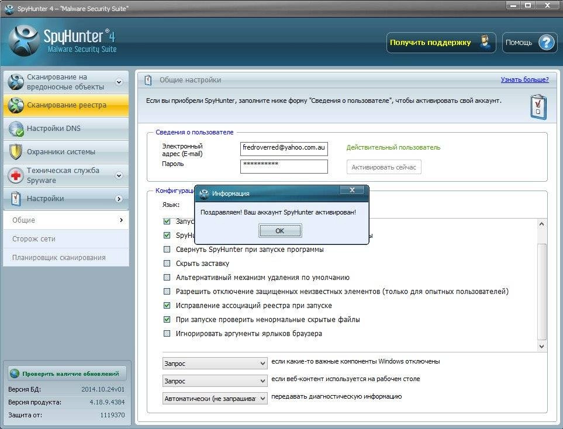The image size is (563, 429).
Task: Toggle the partially hidden SpyHu checkbox
Action: pos(167,235)
